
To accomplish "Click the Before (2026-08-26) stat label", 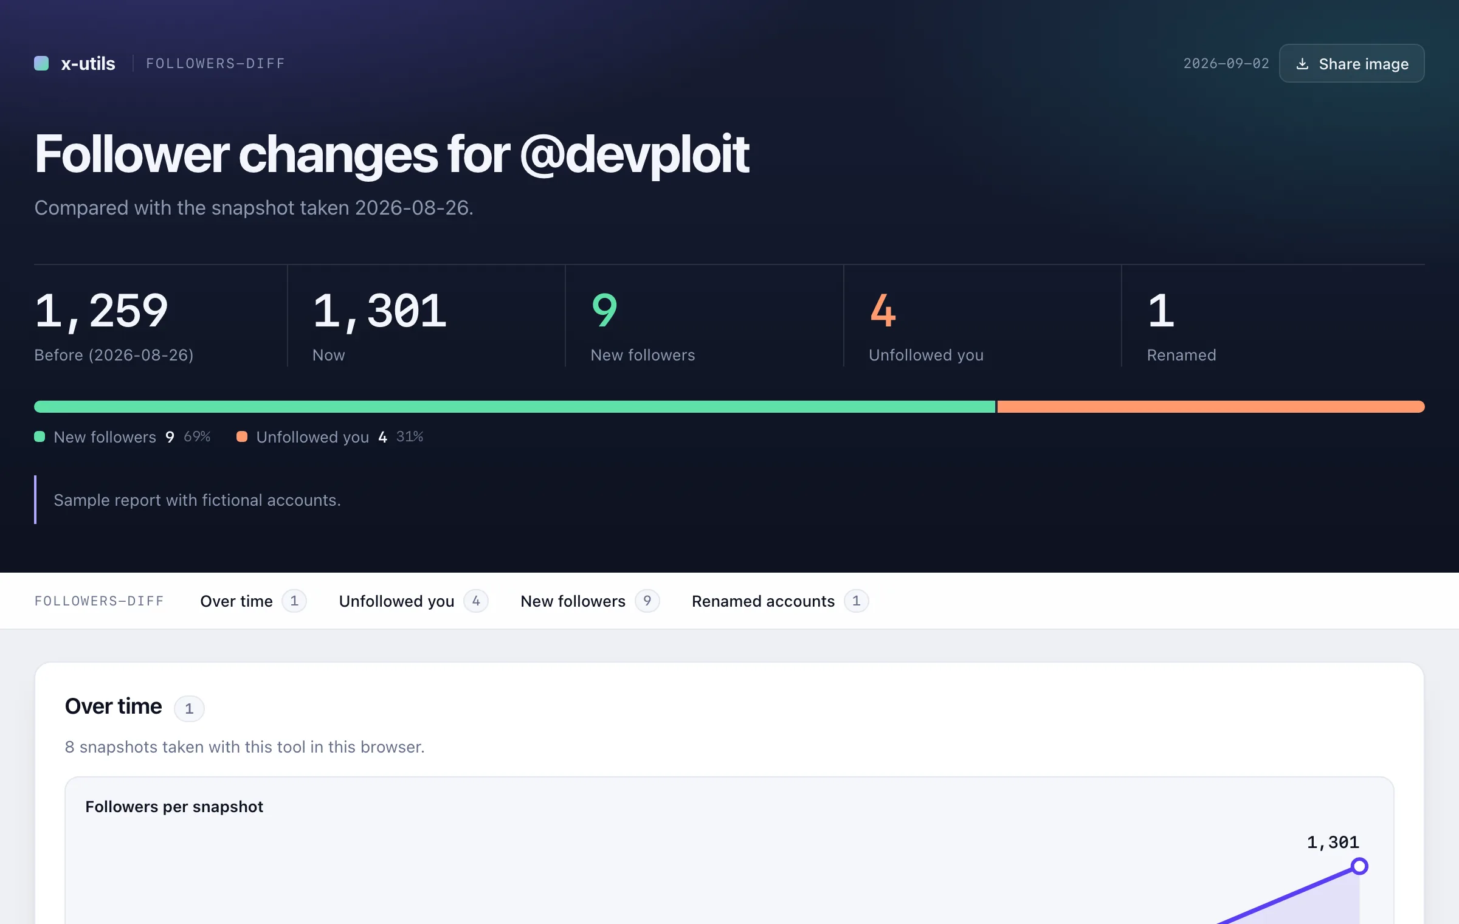I will (x=114, y=355).
